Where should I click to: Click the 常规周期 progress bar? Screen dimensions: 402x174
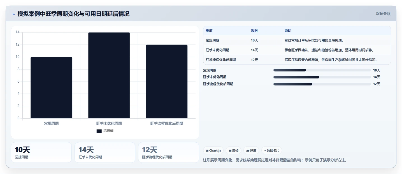click(322, 70)
